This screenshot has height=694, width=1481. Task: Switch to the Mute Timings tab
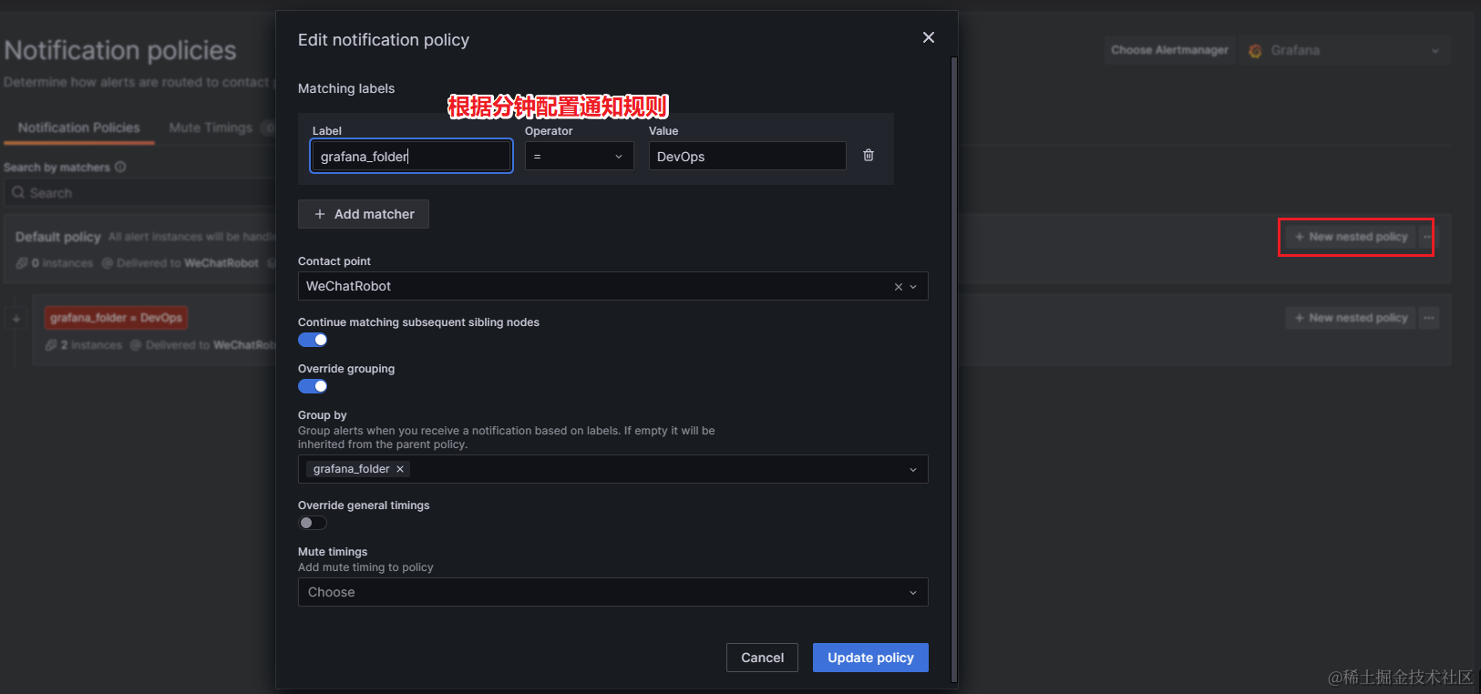(x=211, y=128)
